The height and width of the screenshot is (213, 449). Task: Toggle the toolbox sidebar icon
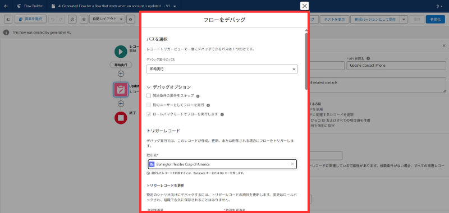(x=8, y=19)
